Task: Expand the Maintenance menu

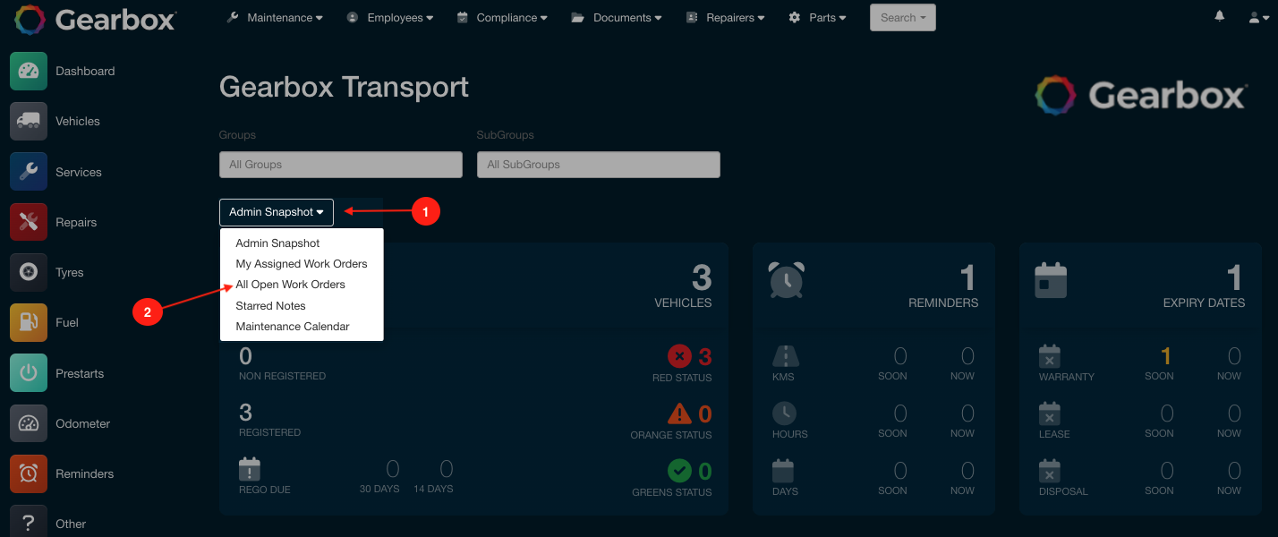Action: point(275,18)
